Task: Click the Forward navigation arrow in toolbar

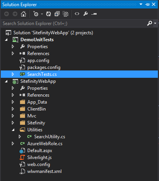Action: point(15,14)
